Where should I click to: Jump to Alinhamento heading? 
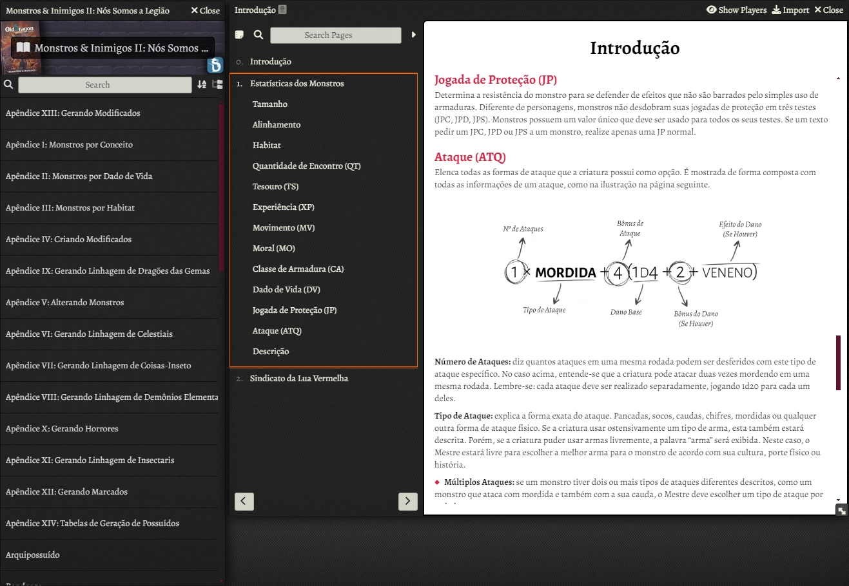point(277,125)
